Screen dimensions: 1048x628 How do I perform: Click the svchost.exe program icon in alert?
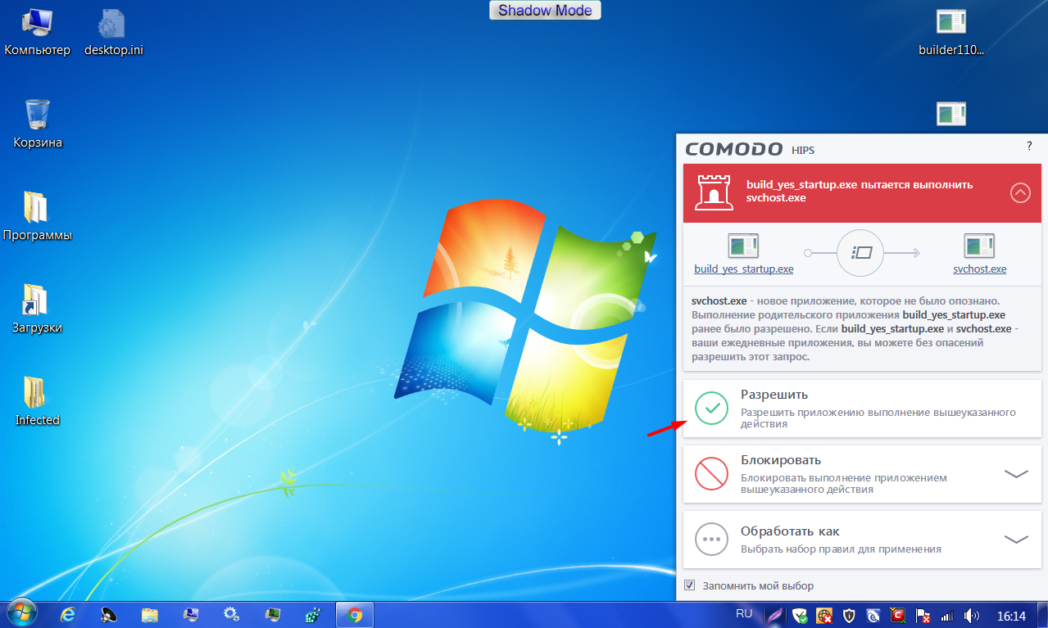pyautogui.click(x=979, y=245)
